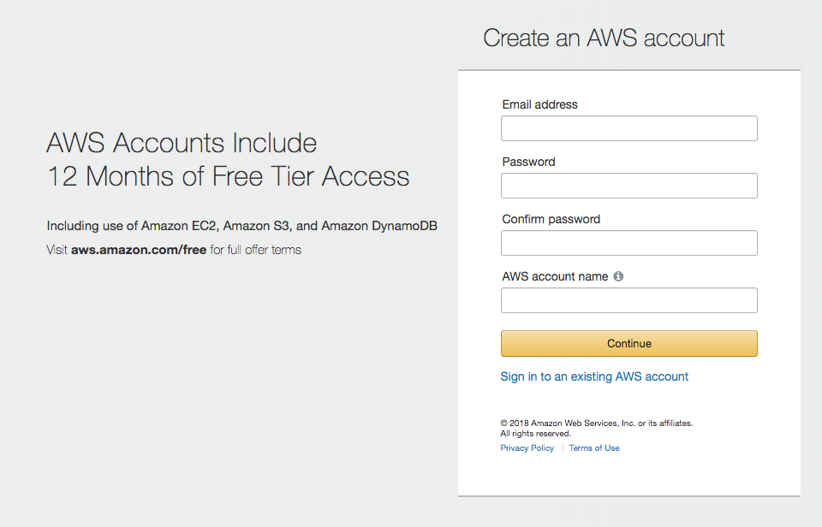822x527 pixels.
Task: Open the Privacy Policy link
Action: point(527,447)
